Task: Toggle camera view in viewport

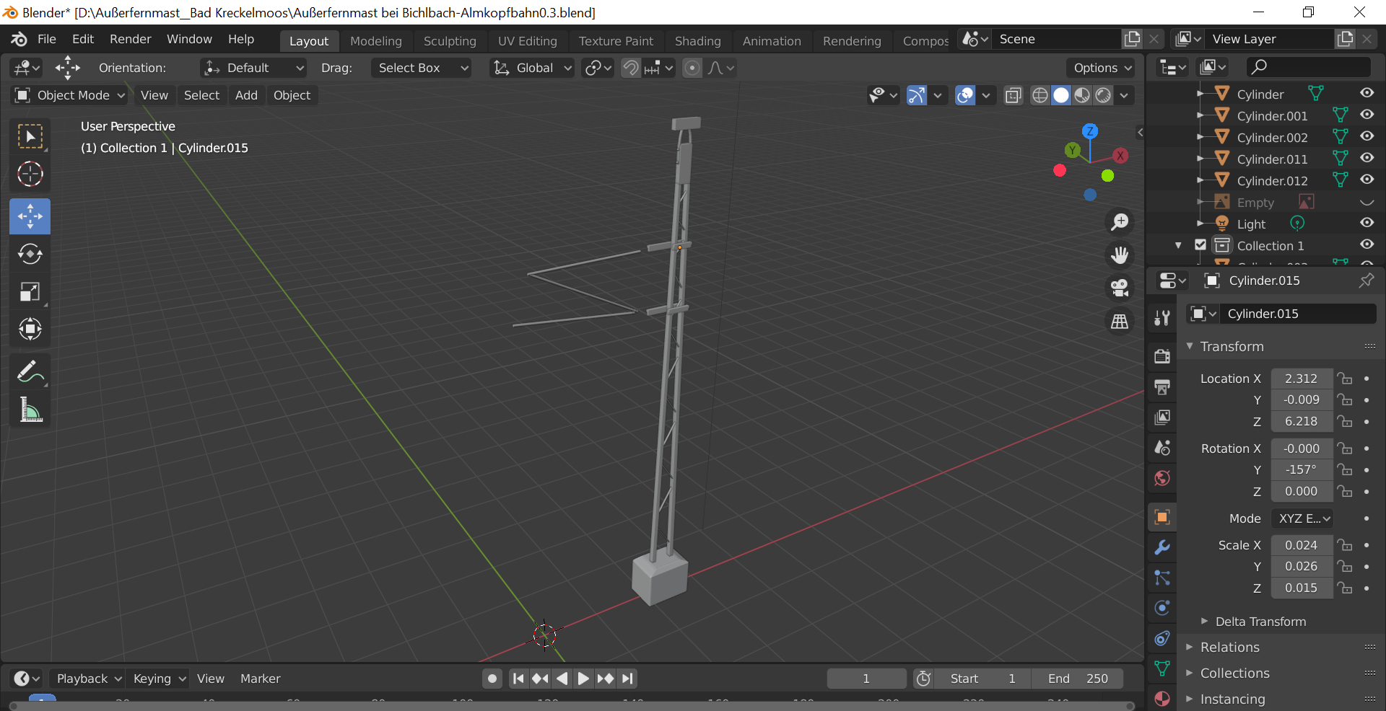Action: (x=1120, y=288)
